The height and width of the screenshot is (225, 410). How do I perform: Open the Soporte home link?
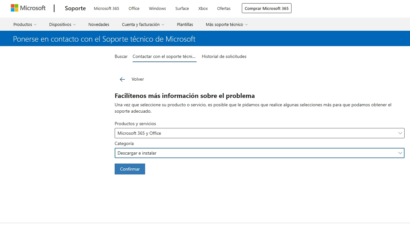point(75,8)
